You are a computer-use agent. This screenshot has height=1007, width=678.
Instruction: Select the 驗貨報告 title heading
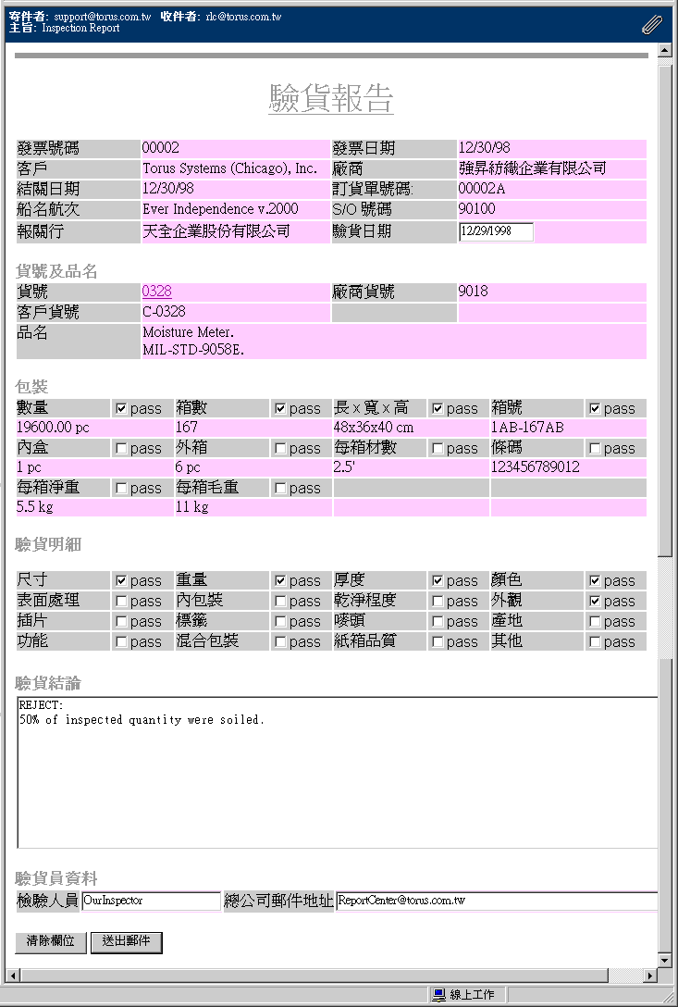331,98
